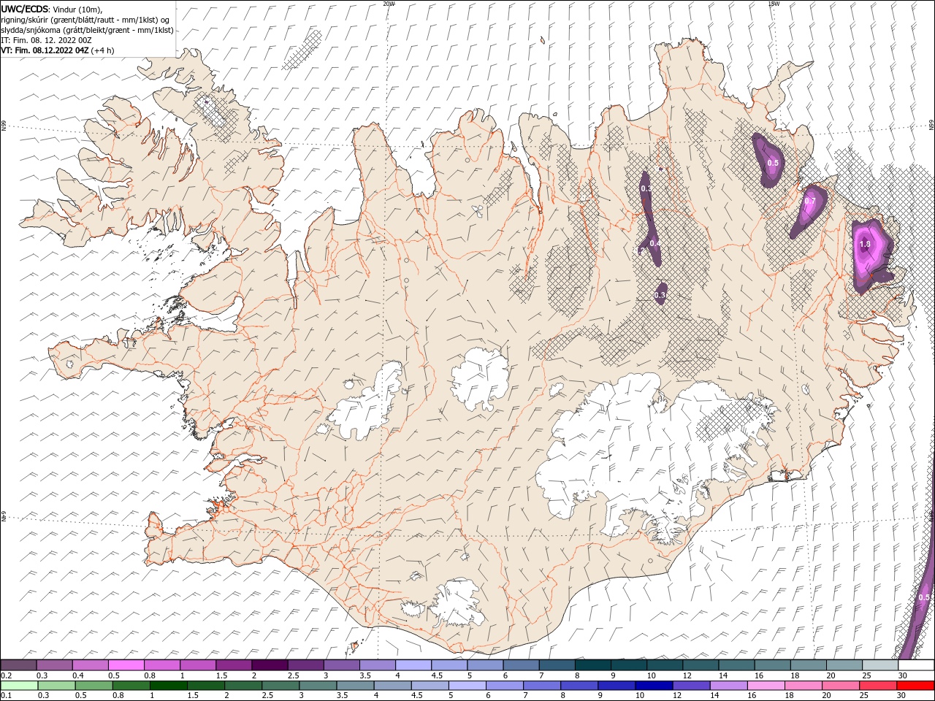Click the white Hofsjökull glacier in central Iceland
This screenshot has width=935, height=701.
click(x=480, y=378)
